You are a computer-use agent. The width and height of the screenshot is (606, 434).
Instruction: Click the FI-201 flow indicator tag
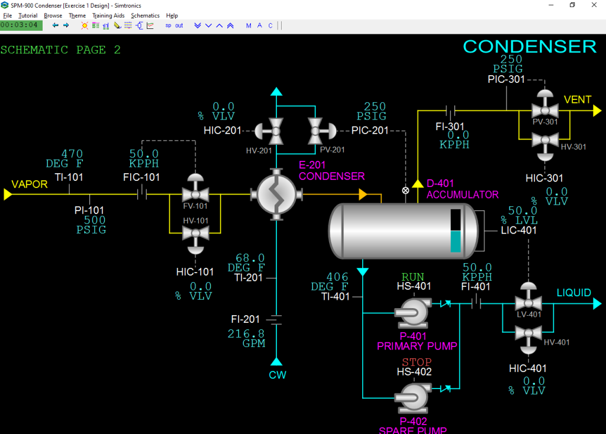coord(246,319)
